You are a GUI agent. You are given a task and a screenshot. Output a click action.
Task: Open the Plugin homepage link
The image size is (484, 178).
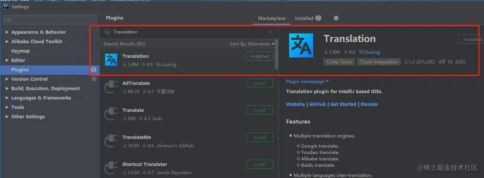(x=307, y=81)
